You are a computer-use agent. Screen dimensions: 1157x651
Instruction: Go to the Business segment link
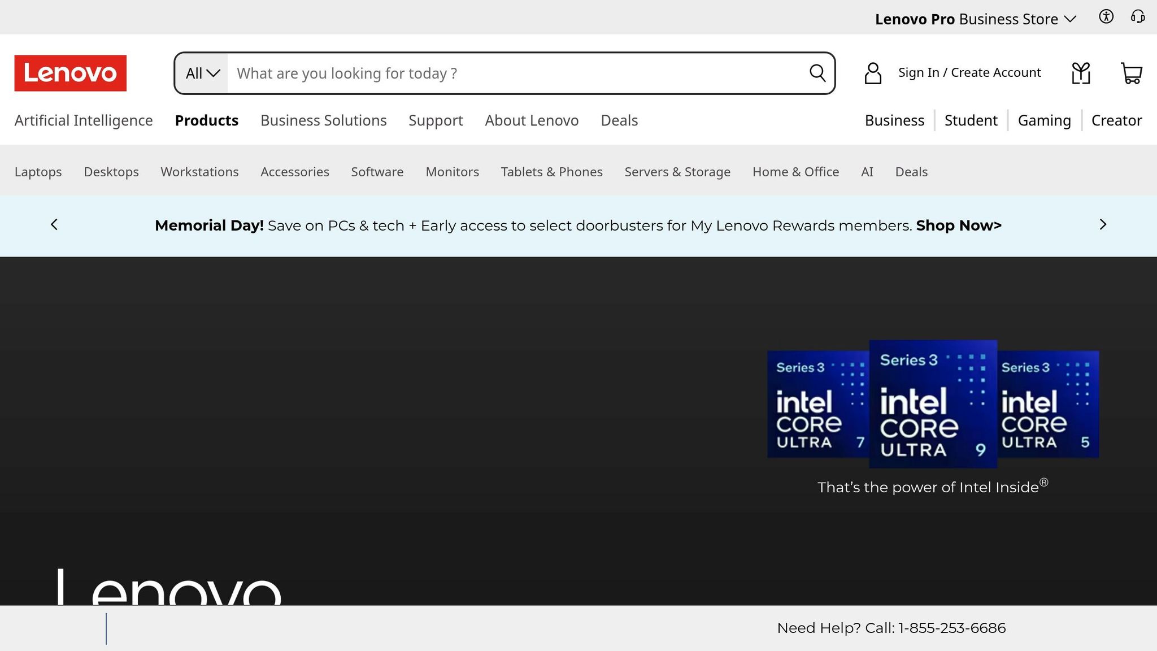coord(894,120)
